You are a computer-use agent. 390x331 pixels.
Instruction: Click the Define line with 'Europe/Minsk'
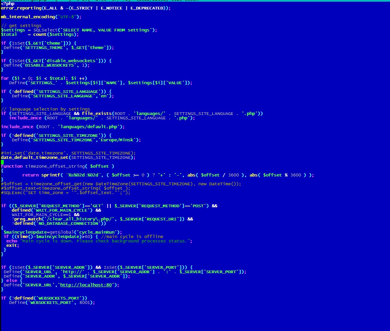pyautogui.click(x=76, y=140)
